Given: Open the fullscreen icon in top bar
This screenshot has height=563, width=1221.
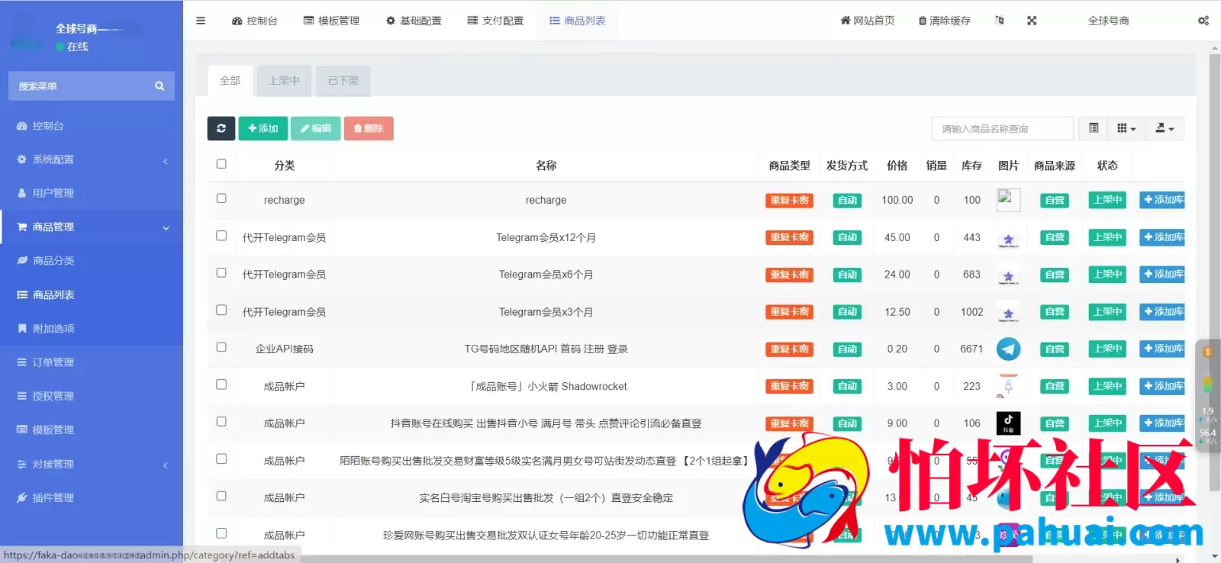Looking at the screenshot, I should (x=1032, y=21).
